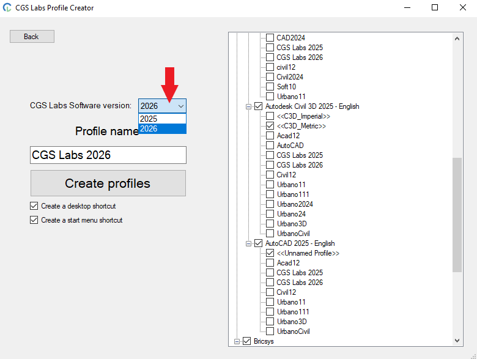This screenshot has width=477, height=359.
Task: Uncheck the <<C3D_Metric>> profile checkbox
Action: pos(270,125)
